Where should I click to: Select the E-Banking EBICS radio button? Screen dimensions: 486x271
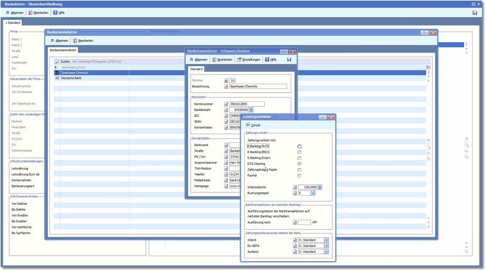tap(299, 152)
